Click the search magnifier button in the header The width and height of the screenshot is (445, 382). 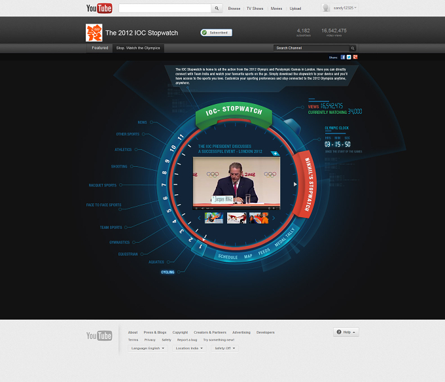(x=217, y=9)
